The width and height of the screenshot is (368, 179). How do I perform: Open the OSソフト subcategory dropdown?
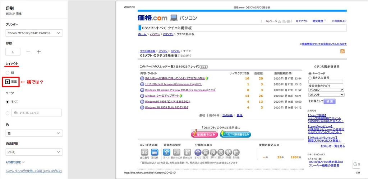(326, 95)
